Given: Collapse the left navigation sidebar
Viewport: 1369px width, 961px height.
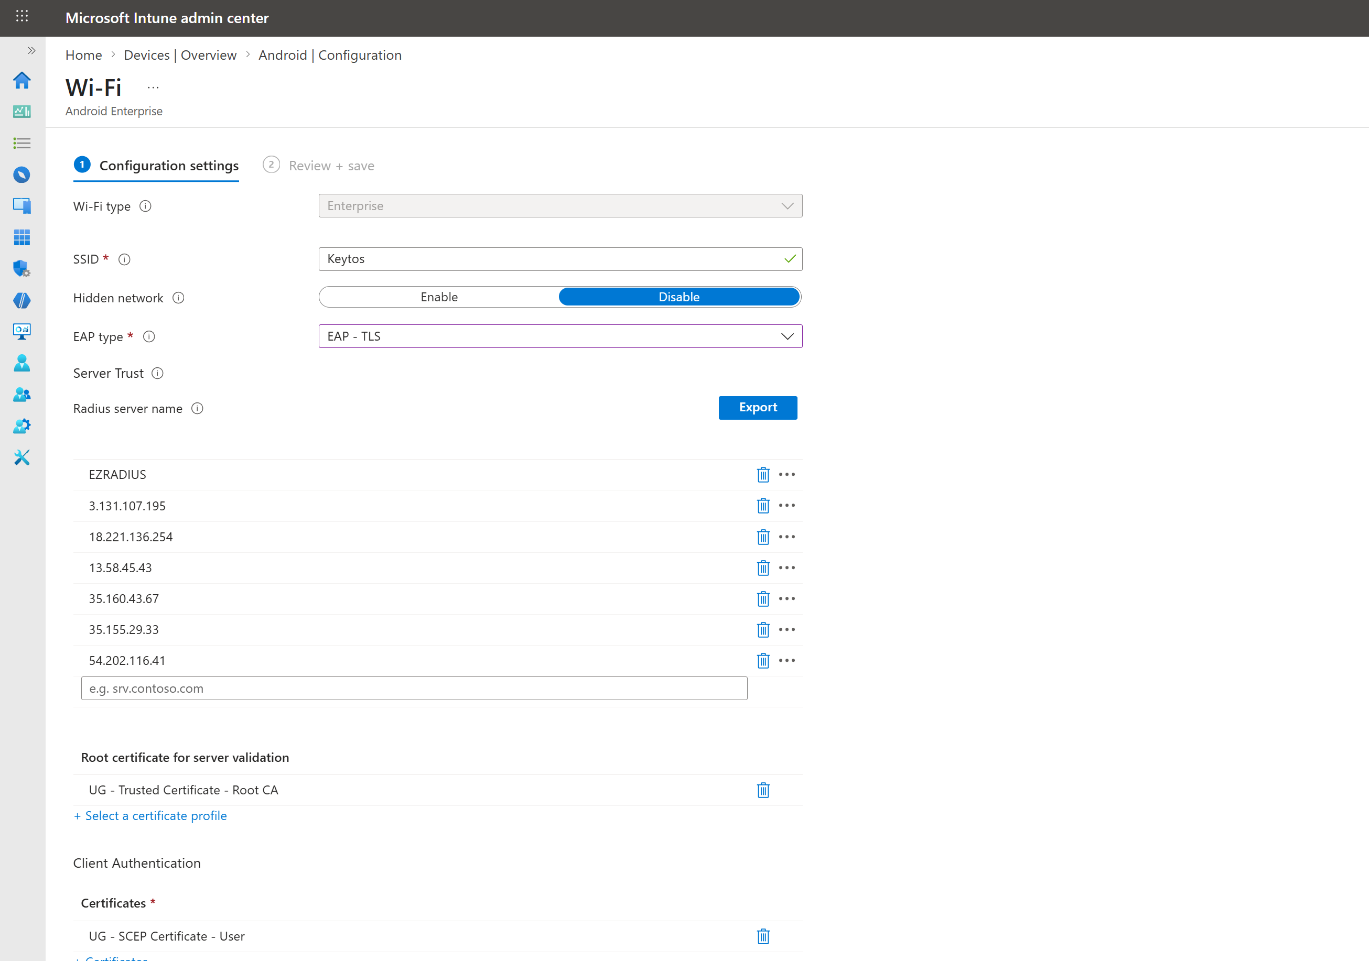Looking at the screenshot, I should (31, 51).
